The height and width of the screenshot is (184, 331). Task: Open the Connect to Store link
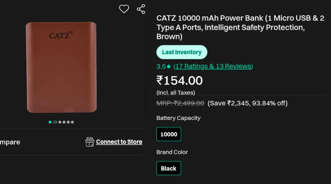[119, 142]
